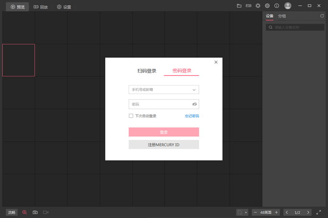Click the info icon in the top toolbar
The image size is (328, 218).
coord(277,6)
